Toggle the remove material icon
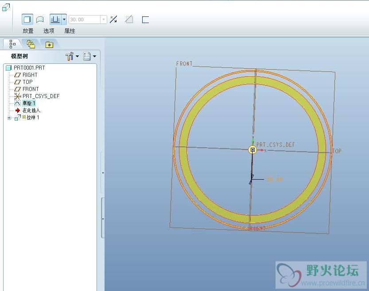Image resolution: width=369 pixels, height=291 pixels. point(129,20)
